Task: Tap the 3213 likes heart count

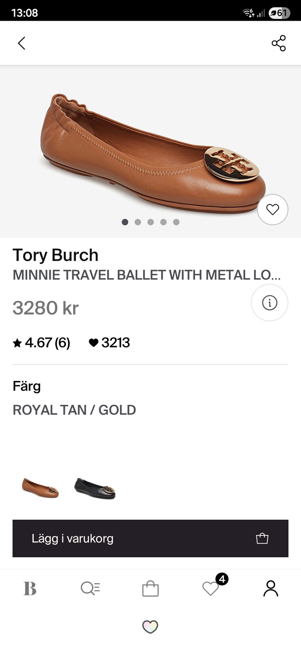Action: coord(109,343)
